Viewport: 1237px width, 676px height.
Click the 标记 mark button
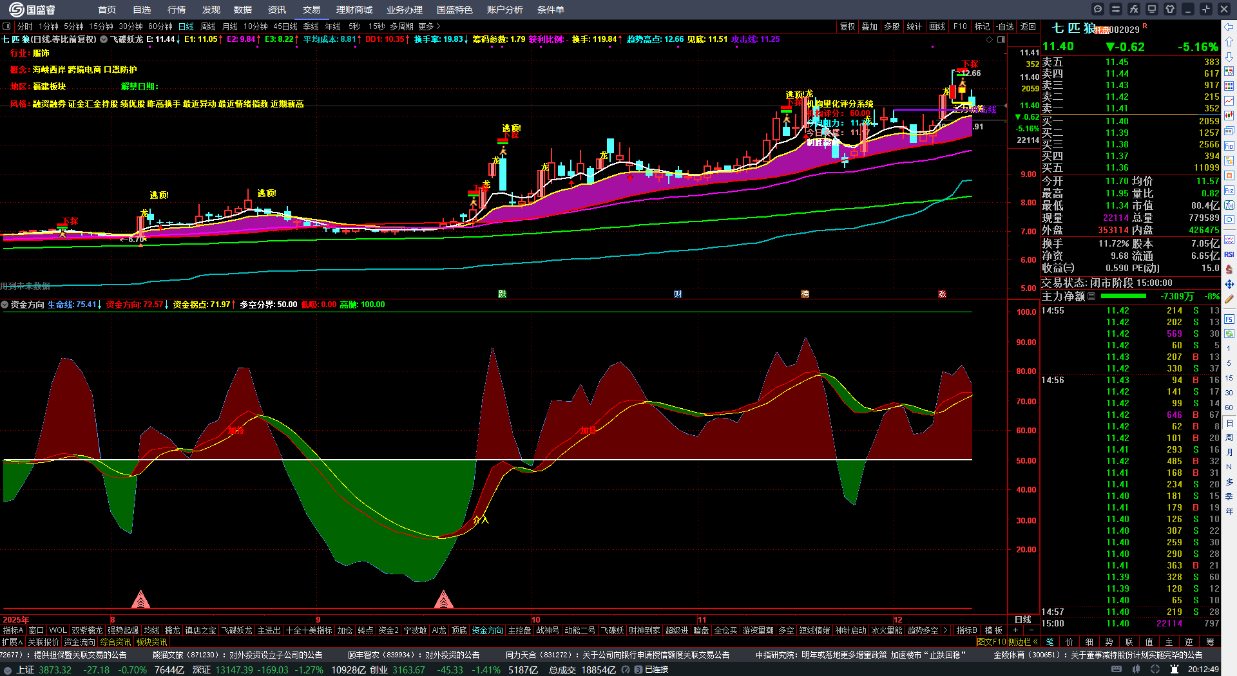983,26
